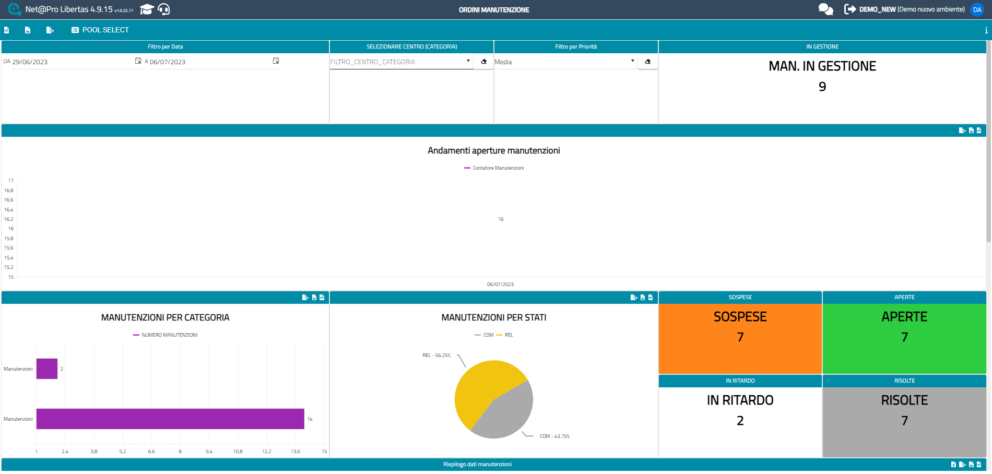Viewport: 992px width, 474px height.
Task: Save Manutenzioni per Stati as PDF
Action: pos(651,298)
